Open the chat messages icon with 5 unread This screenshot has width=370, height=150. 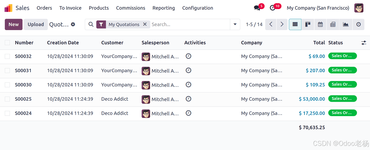tap(257, 8)
